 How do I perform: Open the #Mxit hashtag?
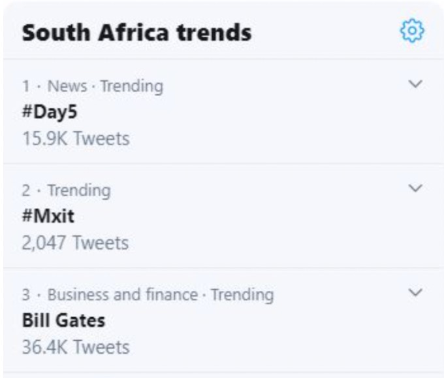click(48, 216)
